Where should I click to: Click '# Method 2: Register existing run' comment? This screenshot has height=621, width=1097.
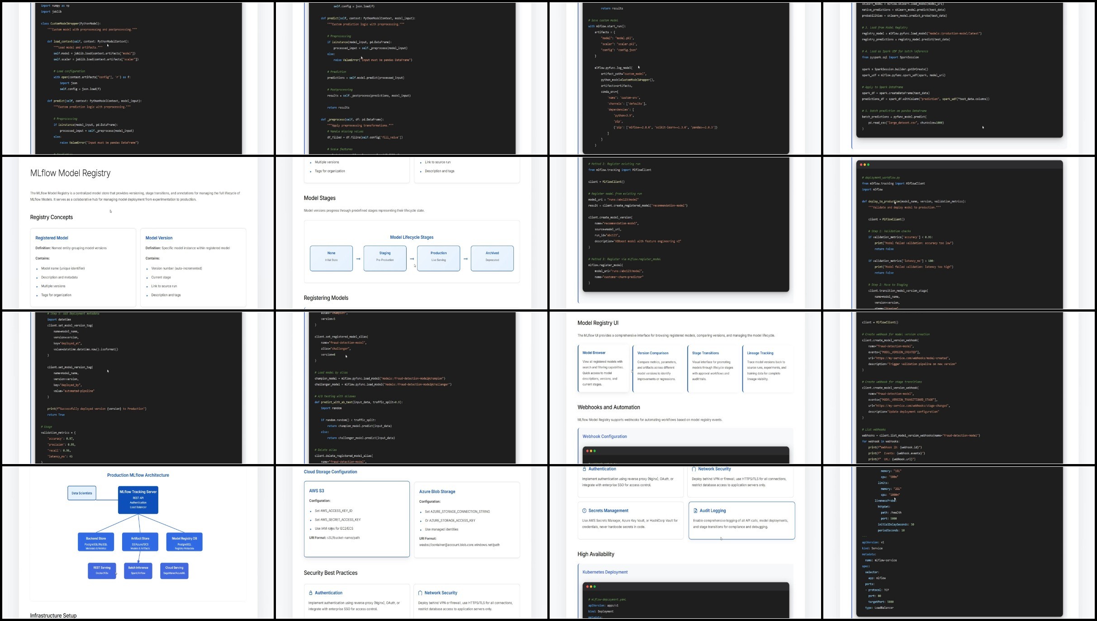[614, 164]
